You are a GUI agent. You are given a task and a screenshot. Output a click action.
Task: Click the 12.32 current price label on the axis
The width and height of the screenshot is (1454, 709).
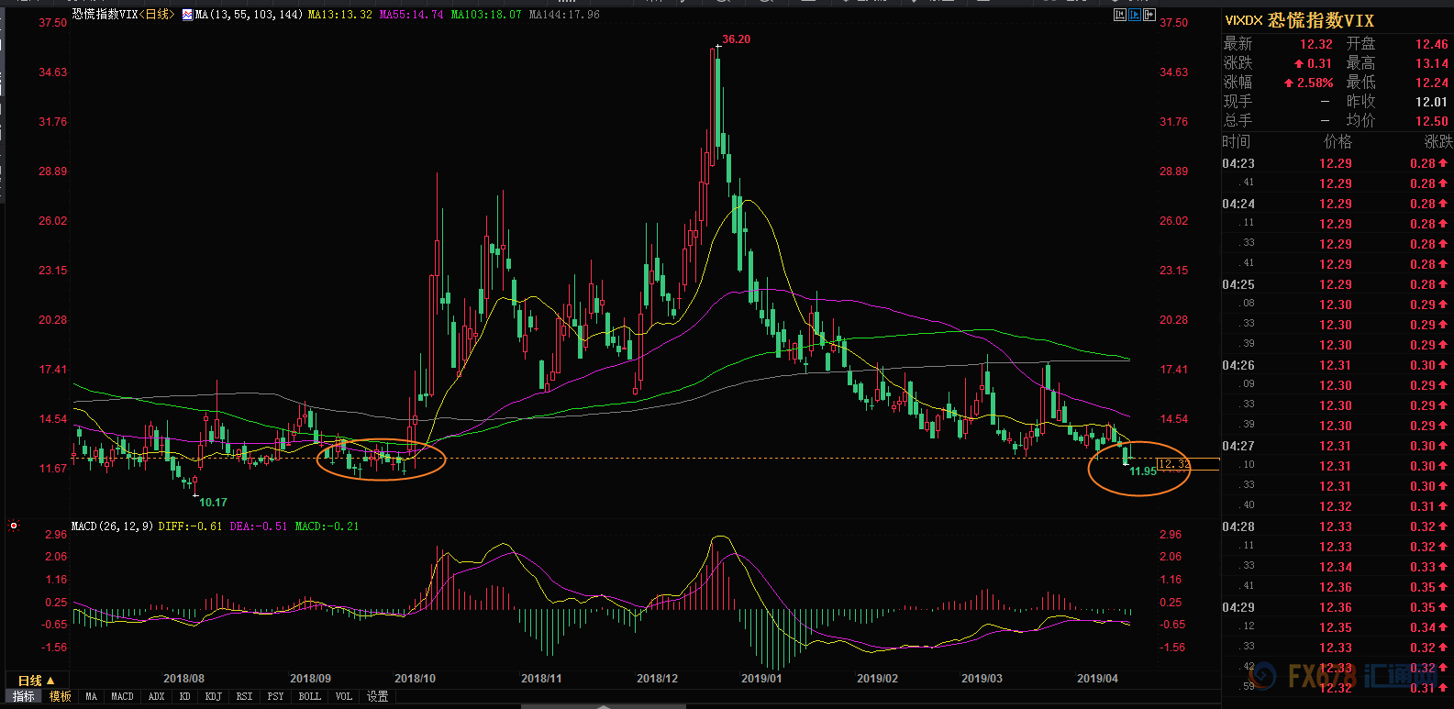pos(1174,464)
